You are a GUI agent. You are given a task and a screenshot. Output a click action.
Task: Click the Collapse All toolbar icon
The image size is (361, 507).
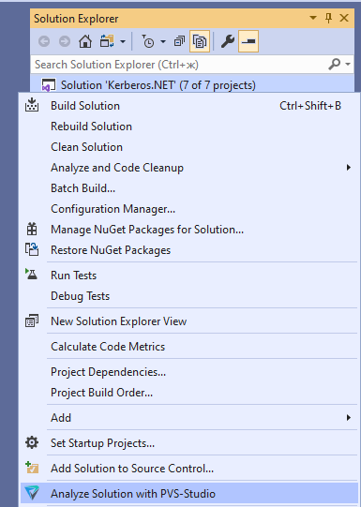coord(179,41)
